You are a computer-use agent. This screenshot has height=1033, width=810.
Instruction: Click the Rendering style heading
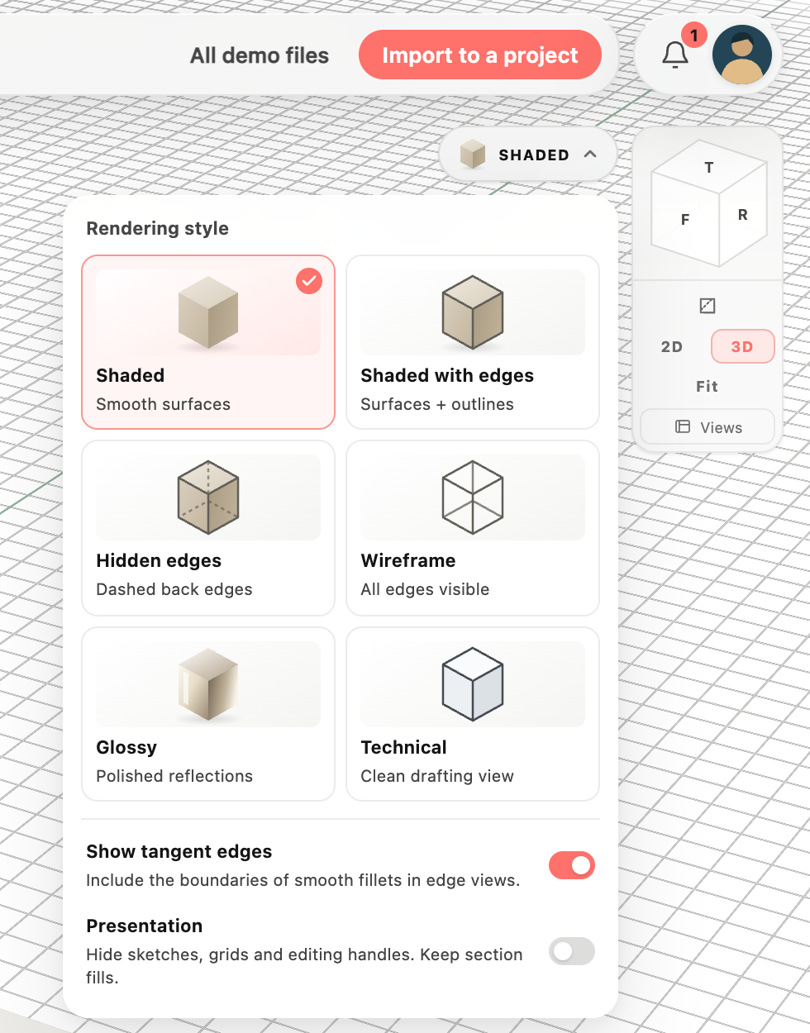157,228
